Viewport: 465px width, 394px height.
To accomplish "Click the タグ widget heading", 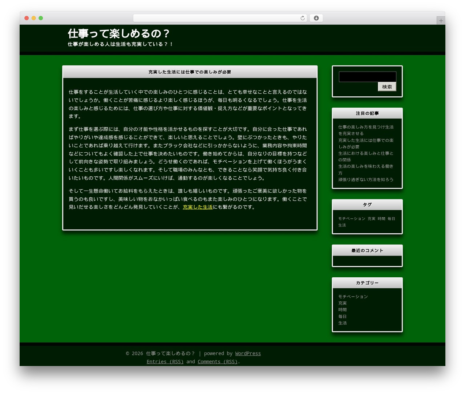I will tap(367, 205).
